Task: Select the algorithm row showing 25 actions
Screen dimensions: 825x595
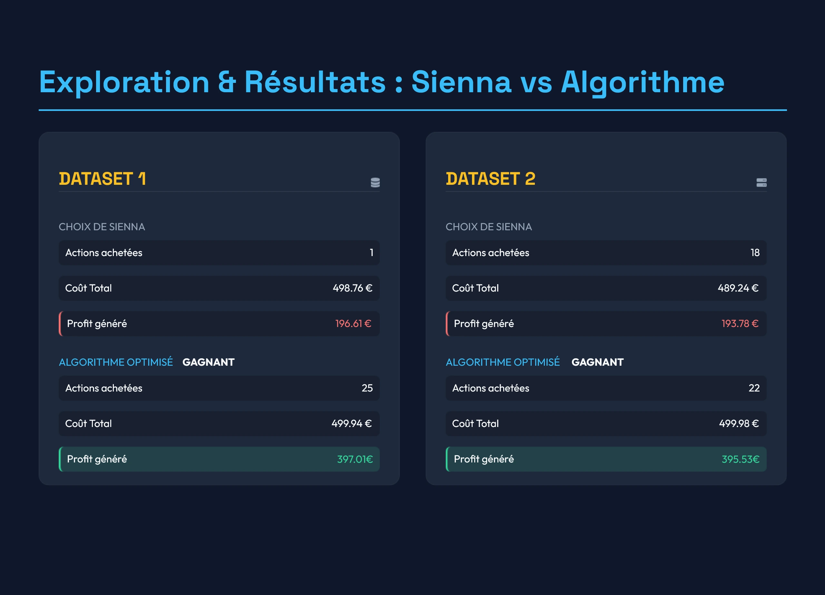Action: pyautogui.click(x=219, y=388)
